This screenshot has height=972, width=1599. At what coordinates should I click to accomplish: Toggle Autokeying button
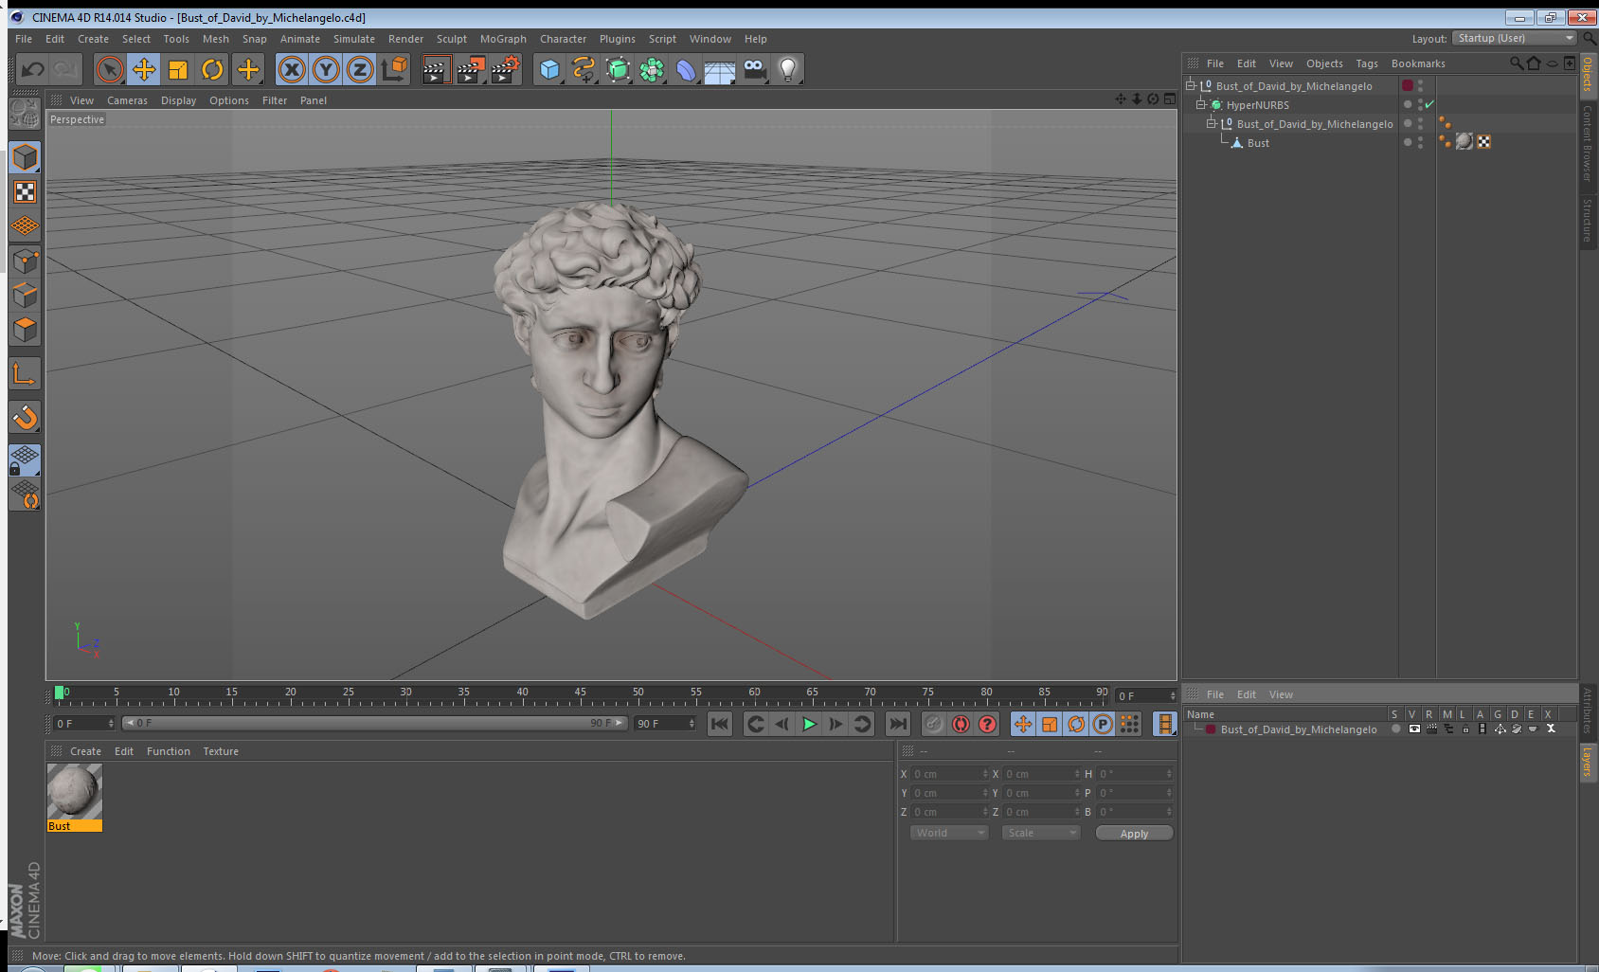click(961, 724)
